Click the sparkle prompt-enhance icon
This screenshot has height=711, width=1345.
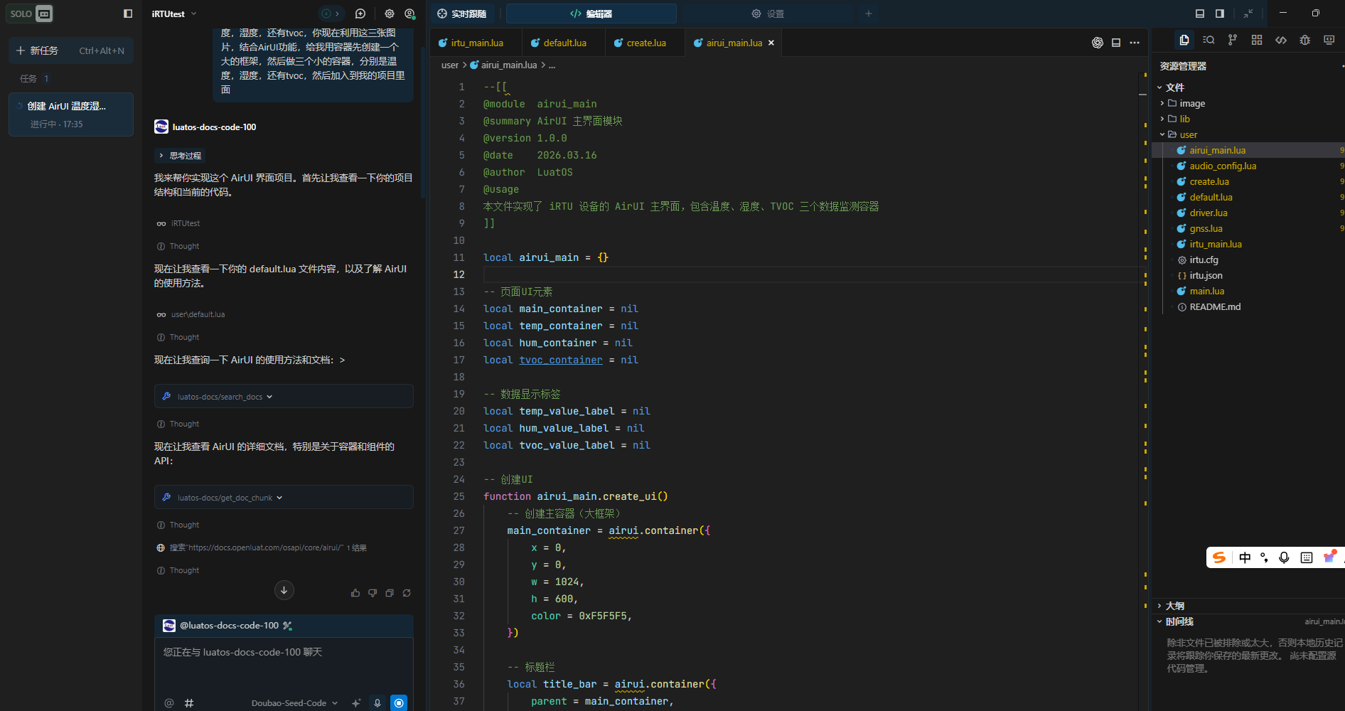click(x=356, y=703)
